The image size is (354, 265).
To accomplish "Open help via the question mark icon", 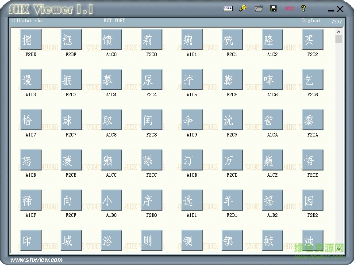I will [304, 8].
